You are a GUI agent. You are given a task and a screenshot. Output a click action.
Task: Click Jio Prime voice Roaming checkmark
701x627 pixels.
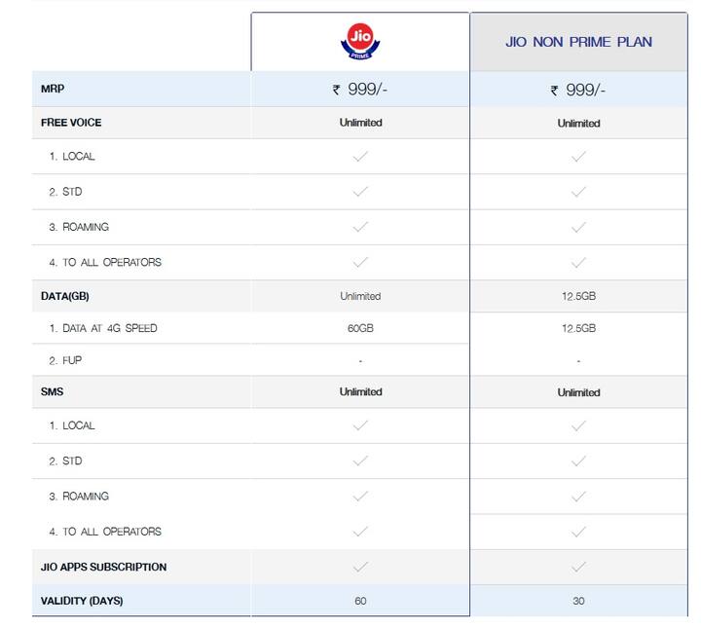tap(360, 227)
